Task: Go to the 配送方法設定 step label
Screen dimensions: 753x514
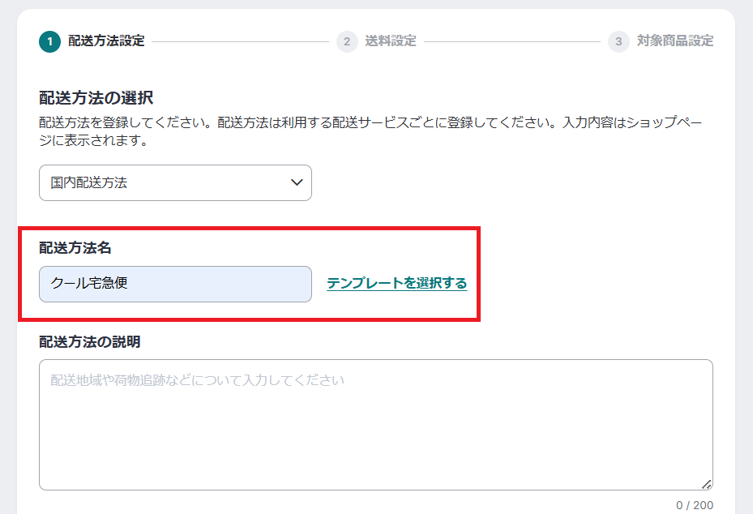Action: [x=106, y=41]
